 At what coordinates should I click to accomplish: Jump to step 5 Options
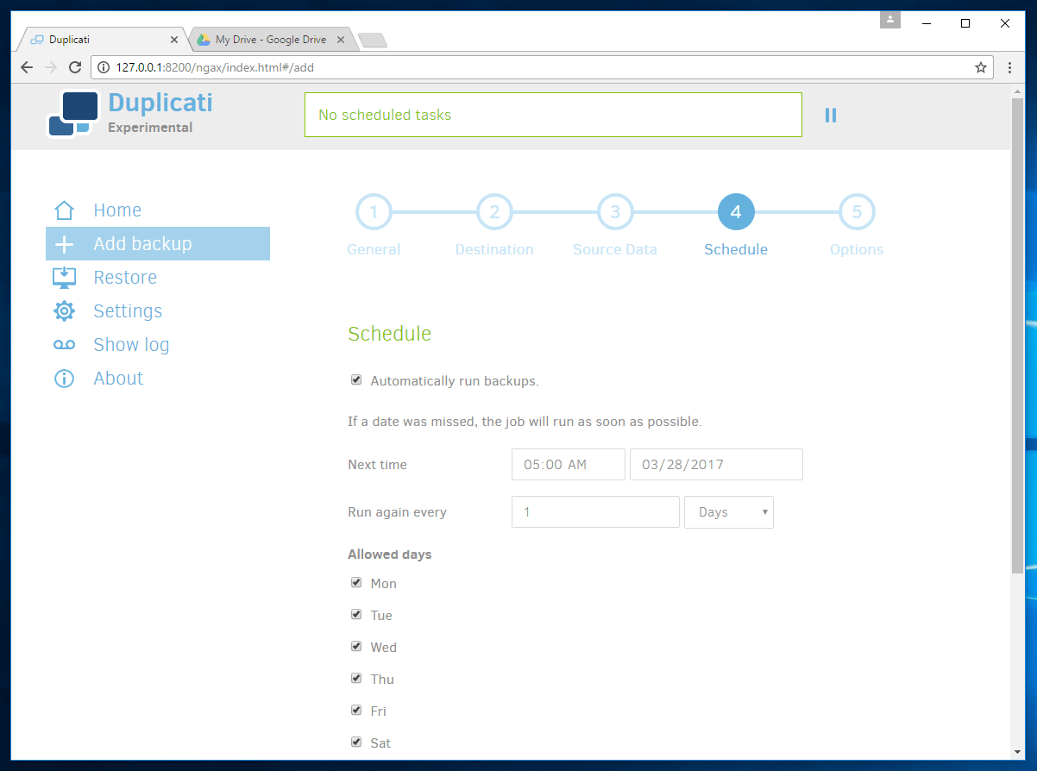(x=856, y=212)
